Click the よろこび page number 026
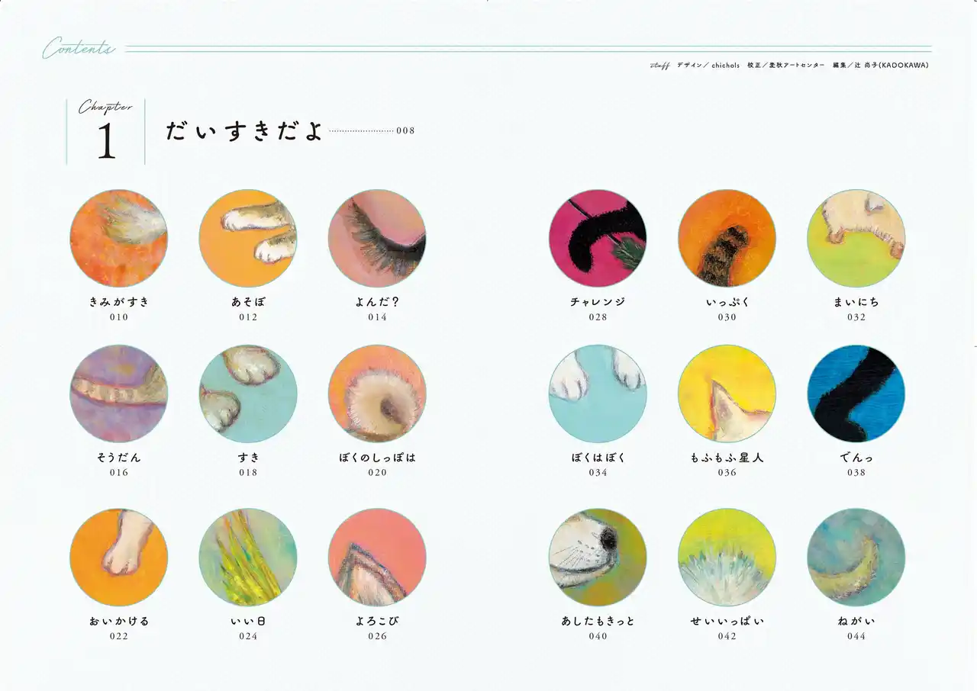This screenshot has height=691, width=977. pos(377,636)
